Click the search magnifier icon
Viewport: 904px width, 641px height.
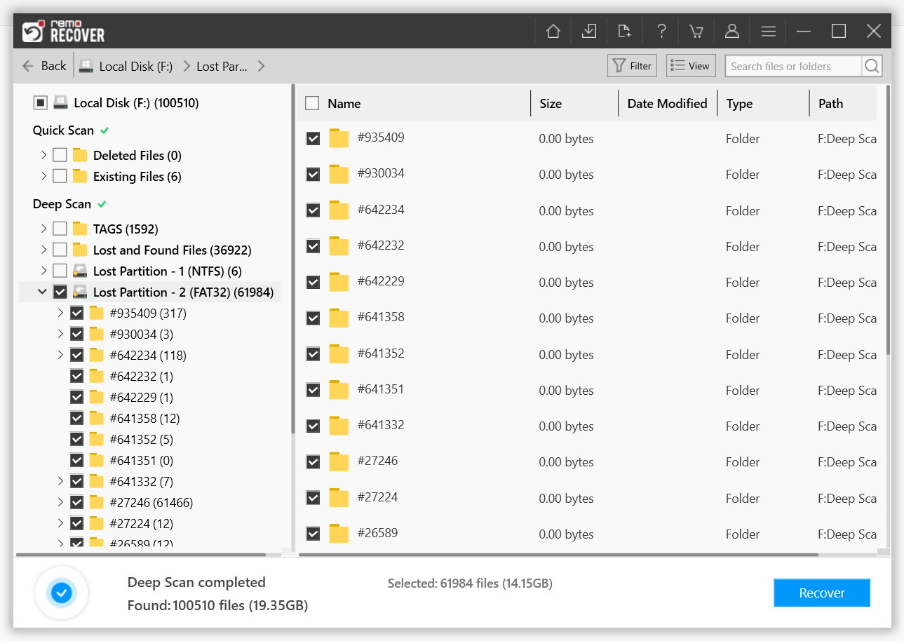[x=872, y=65]
